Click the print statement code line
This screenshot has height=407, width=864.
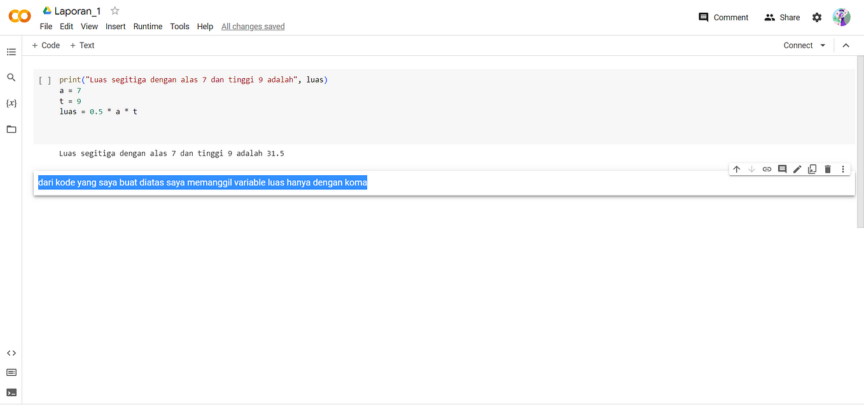[193, 80]
